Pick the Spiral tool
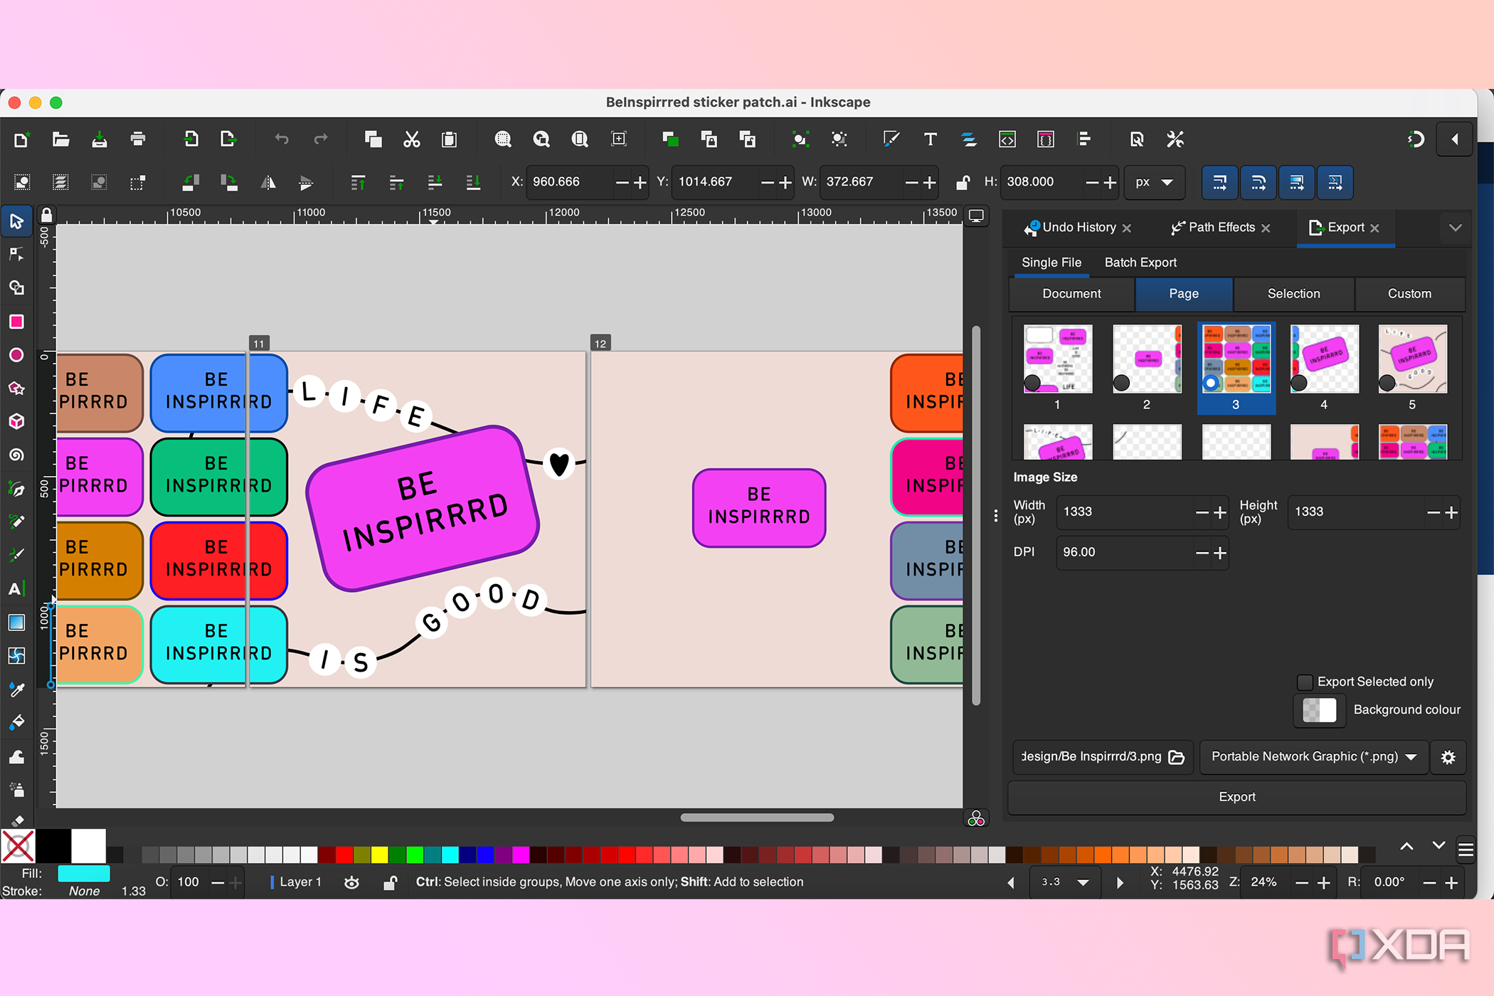Image resolution: width=1494 pixels, height=996 pixels. 16,455
